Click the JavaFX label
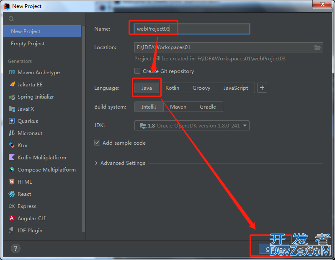Screen dimensions: 335x260 26,109
